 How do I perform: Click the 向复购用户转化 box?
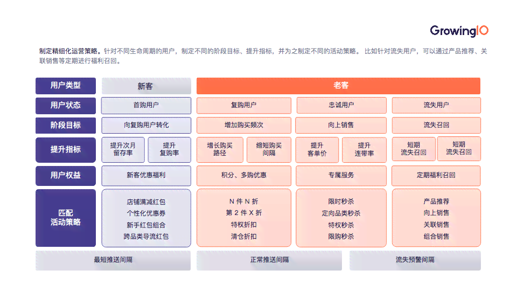tap(146, 126)
